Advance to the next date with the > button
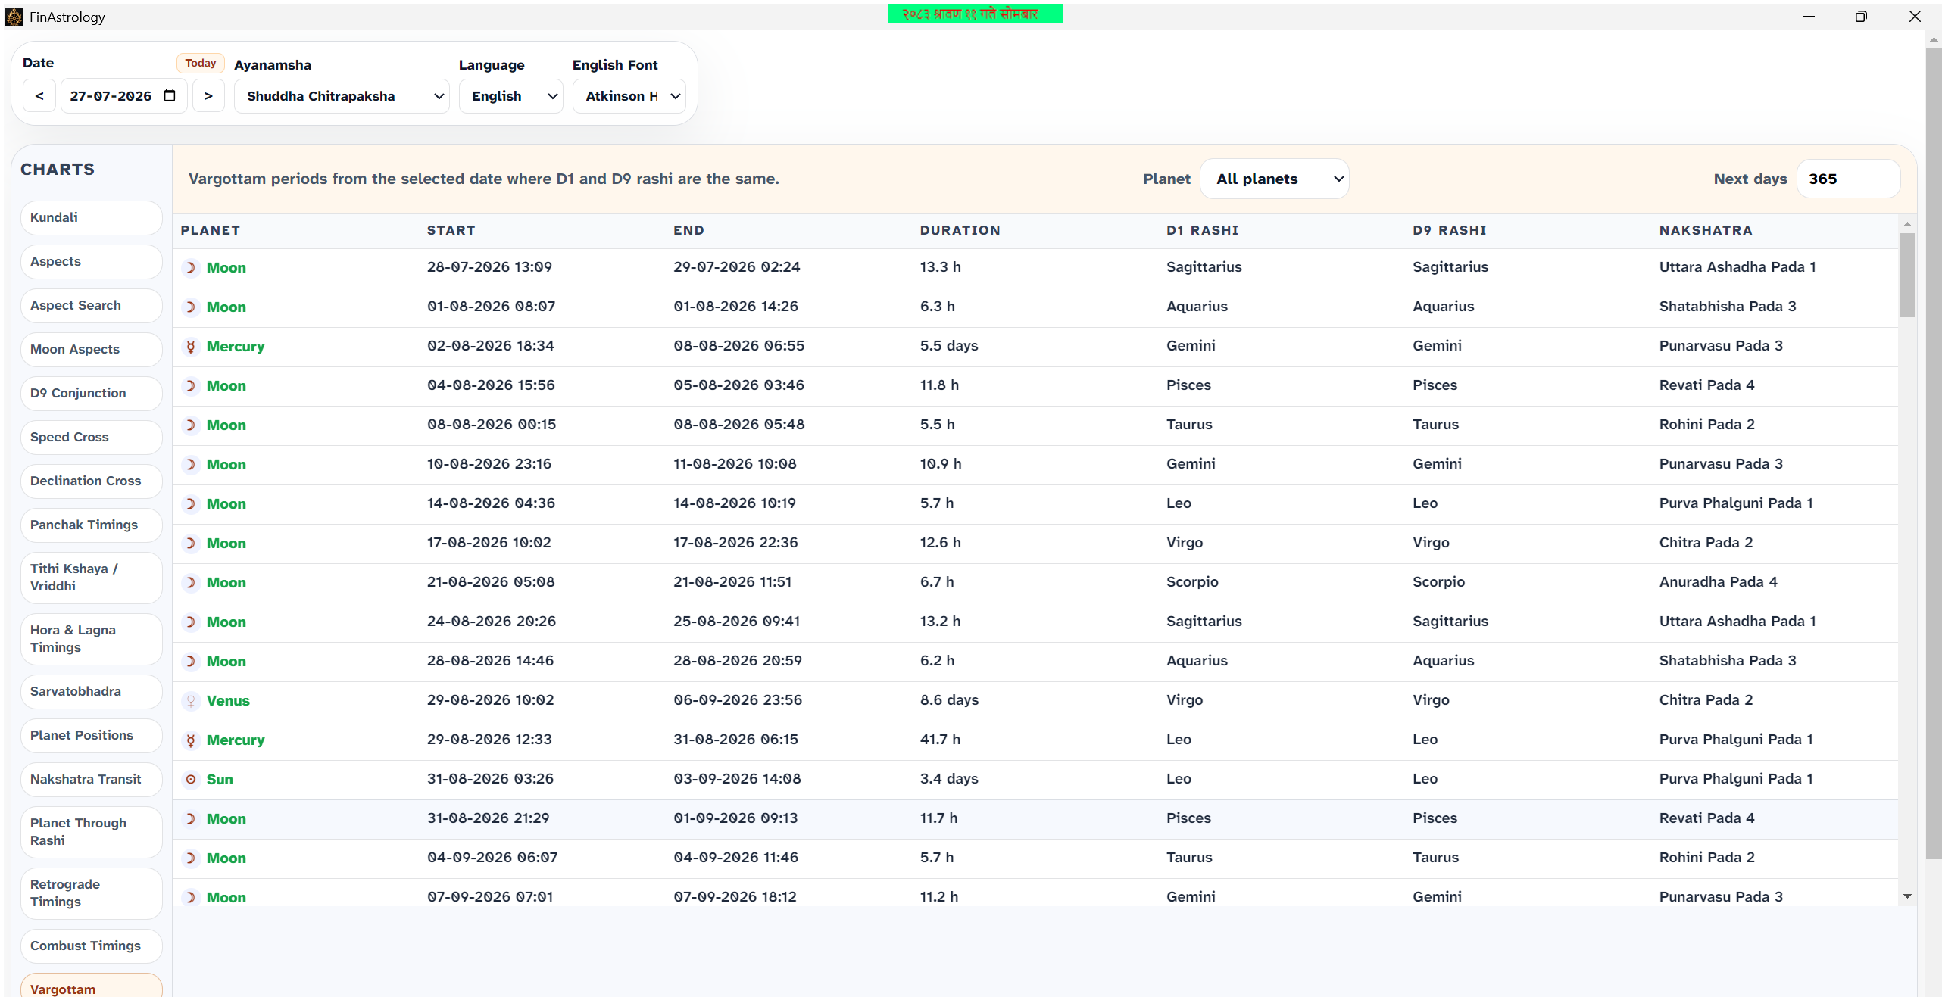This screenshot has height=997, width=1942. (x=208, y=96)
